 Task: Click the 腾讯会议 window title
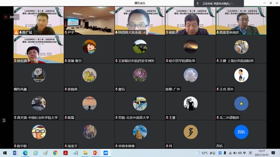(x=140, y=3)
